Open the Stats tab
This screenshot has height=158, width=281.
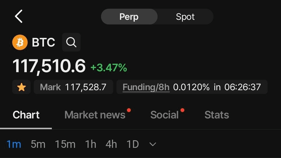217,115
